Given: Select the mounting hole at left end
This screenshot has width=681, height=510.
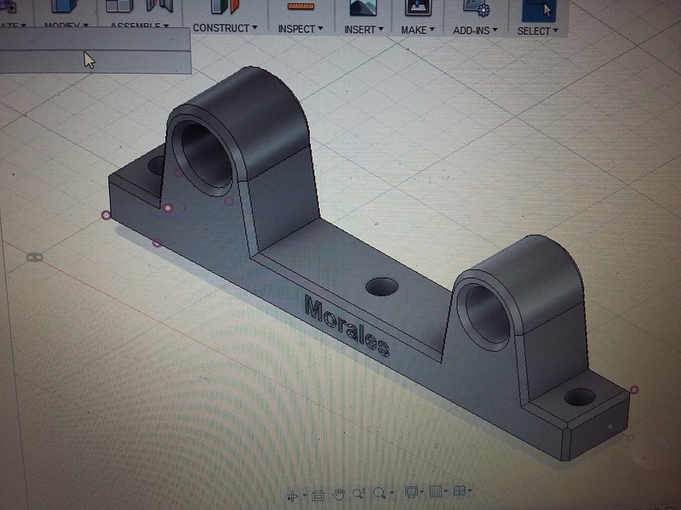Looking at the screenshot, I should 157,165.
